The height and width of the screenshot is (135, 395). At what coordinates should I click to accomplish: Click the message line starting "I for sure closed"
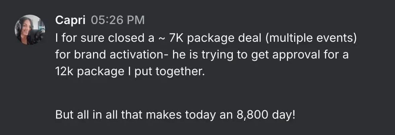coord(206,38)
